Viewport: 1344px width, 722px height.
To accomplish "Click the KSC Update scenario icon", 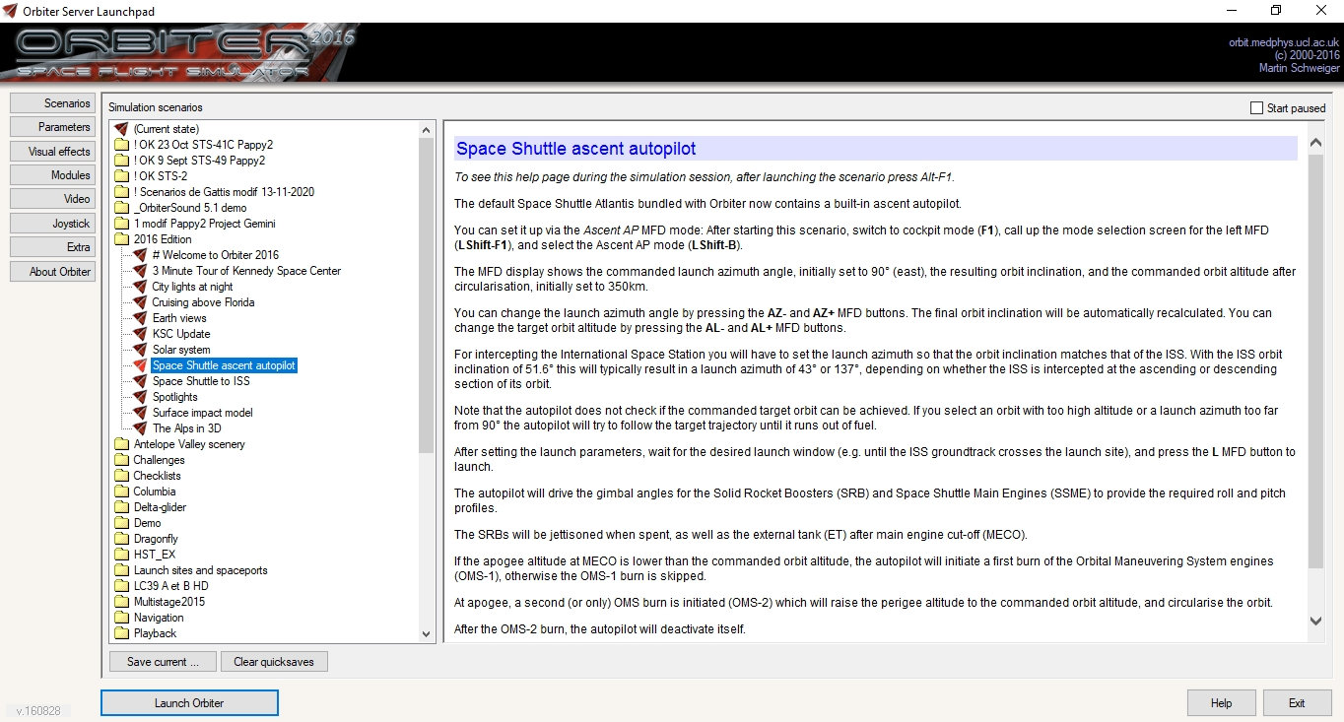I will [x=140, y=334].
